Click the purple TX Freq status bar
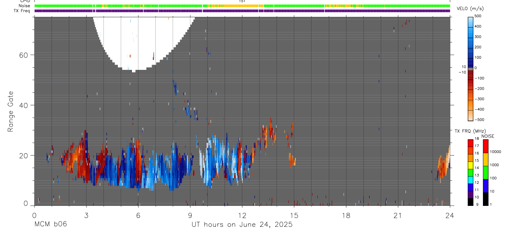This screenshot has height=233, width=506. click(x=242, y=11)
